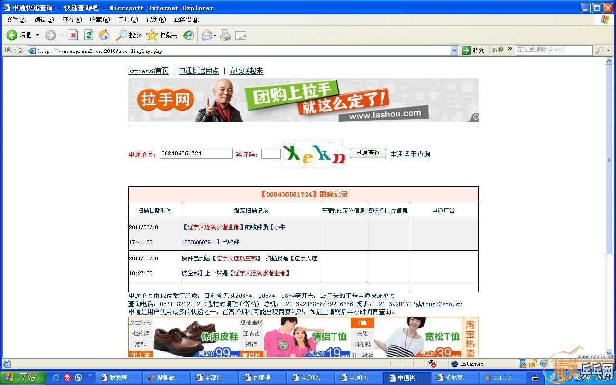This screenshot has width=616, height=385.
Task: Open the 收藏(A) menu
Action: 100,20
